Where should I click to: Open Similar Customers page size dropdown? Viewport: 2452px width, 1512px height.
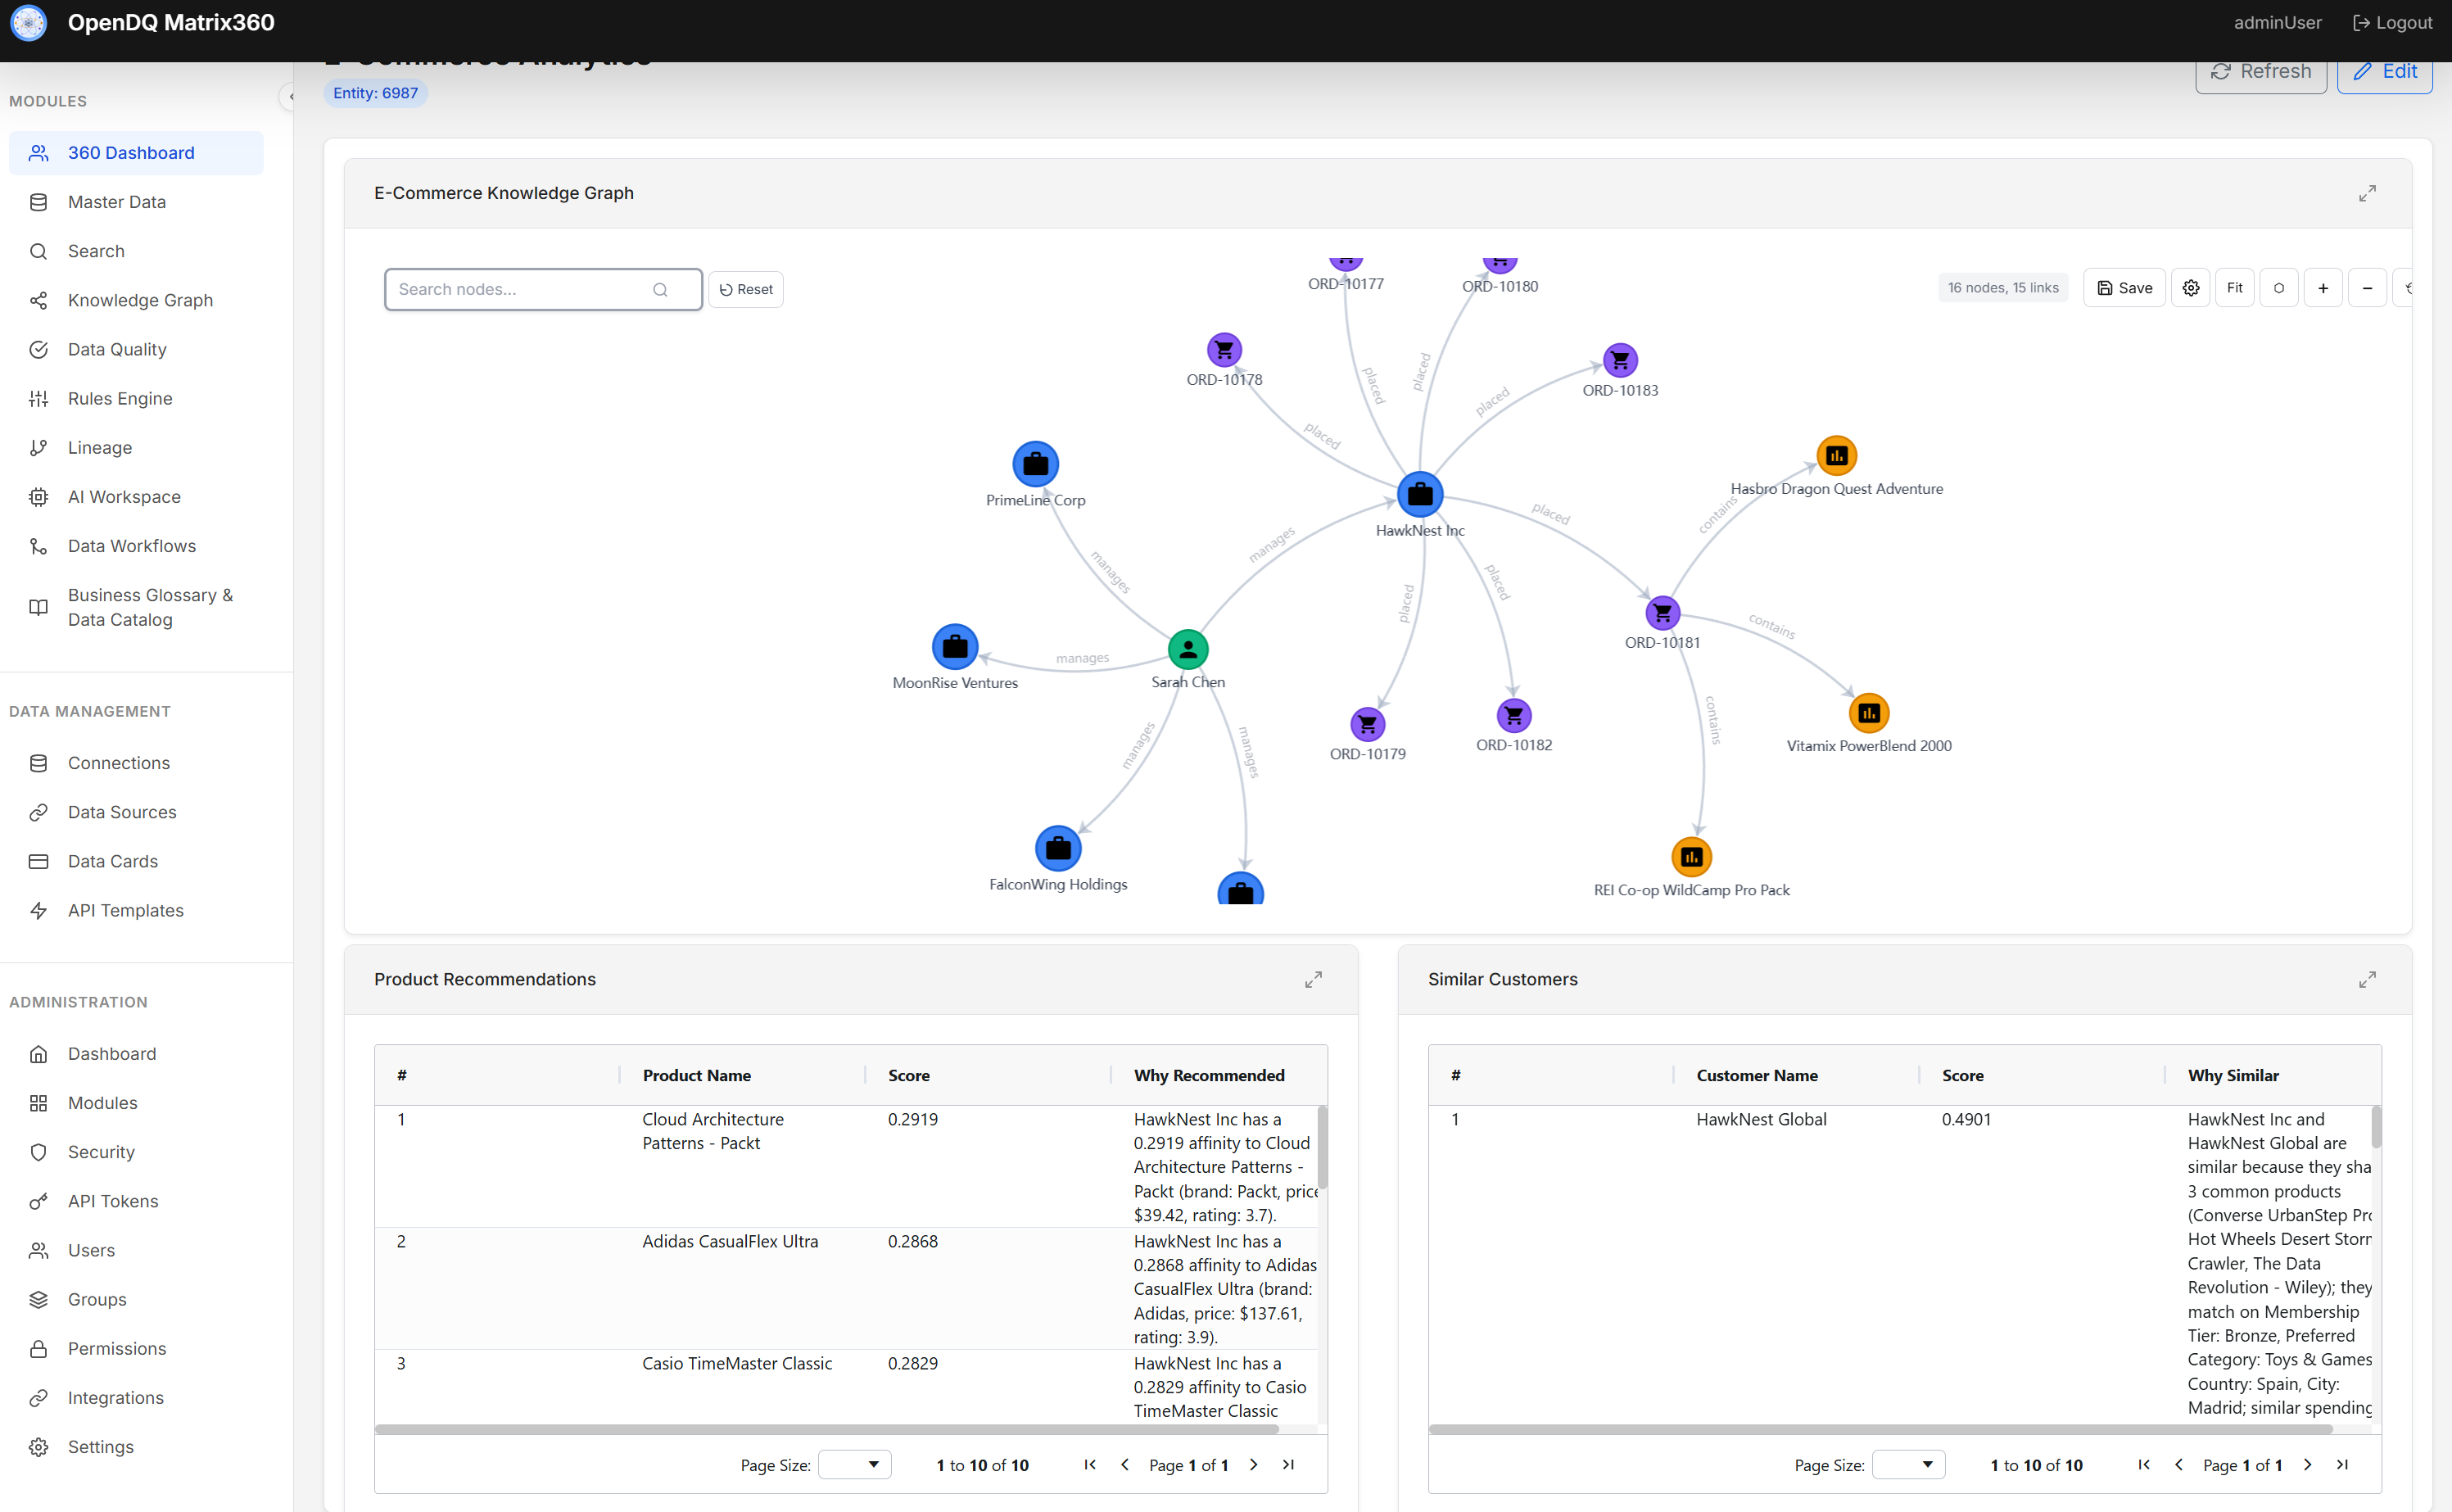[x=1908, y=1464]
